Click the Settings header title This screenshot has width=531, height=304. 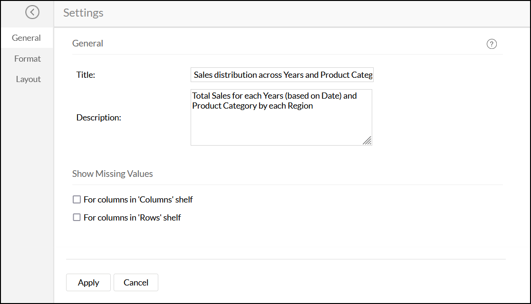click(83, 13)
